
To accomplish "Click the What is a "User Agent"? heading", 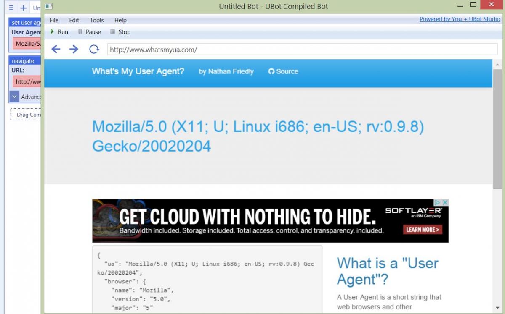I will pyautogui.click(x=388, y=271).
